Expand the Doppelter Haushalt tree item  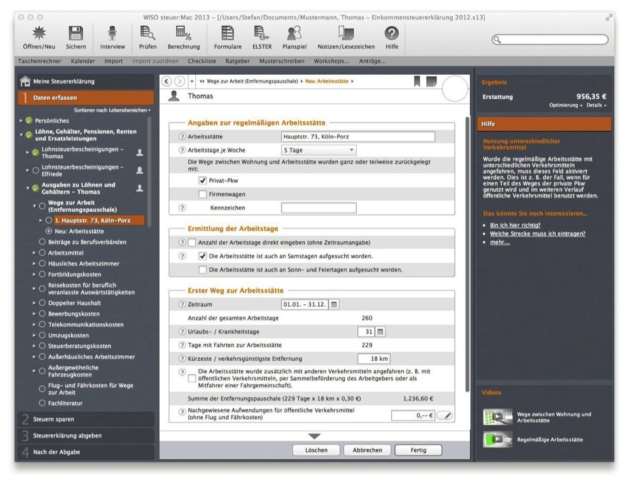click(35, 303)
